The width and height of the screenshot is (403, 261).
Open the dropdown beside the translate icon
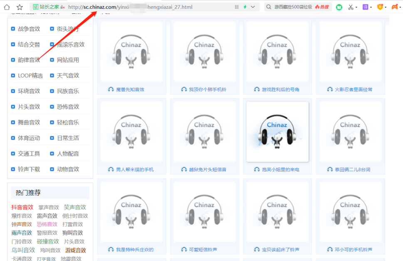click(x=371, y=6)
